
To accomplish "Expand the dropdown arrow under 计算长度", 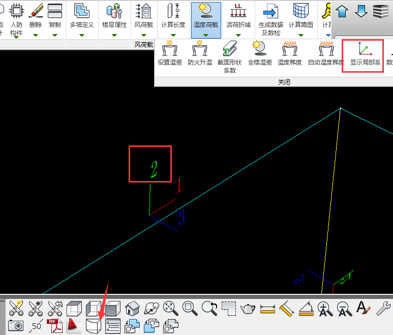I will [173, 35].
